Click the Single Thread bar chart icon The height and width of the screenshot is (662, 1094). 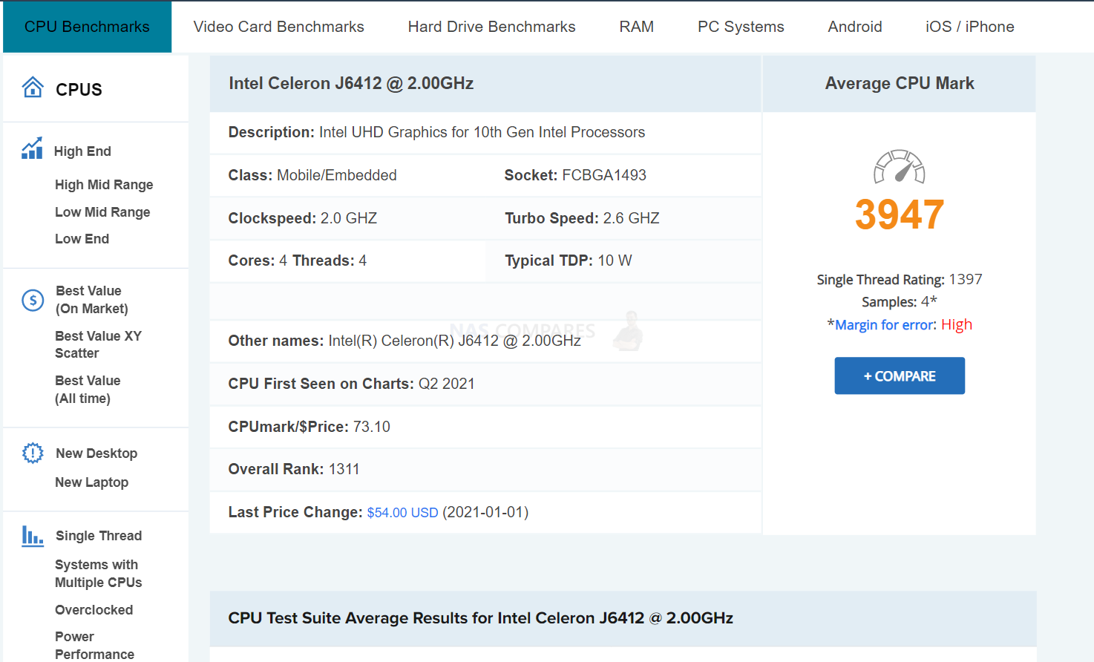[x=33, y=536]
